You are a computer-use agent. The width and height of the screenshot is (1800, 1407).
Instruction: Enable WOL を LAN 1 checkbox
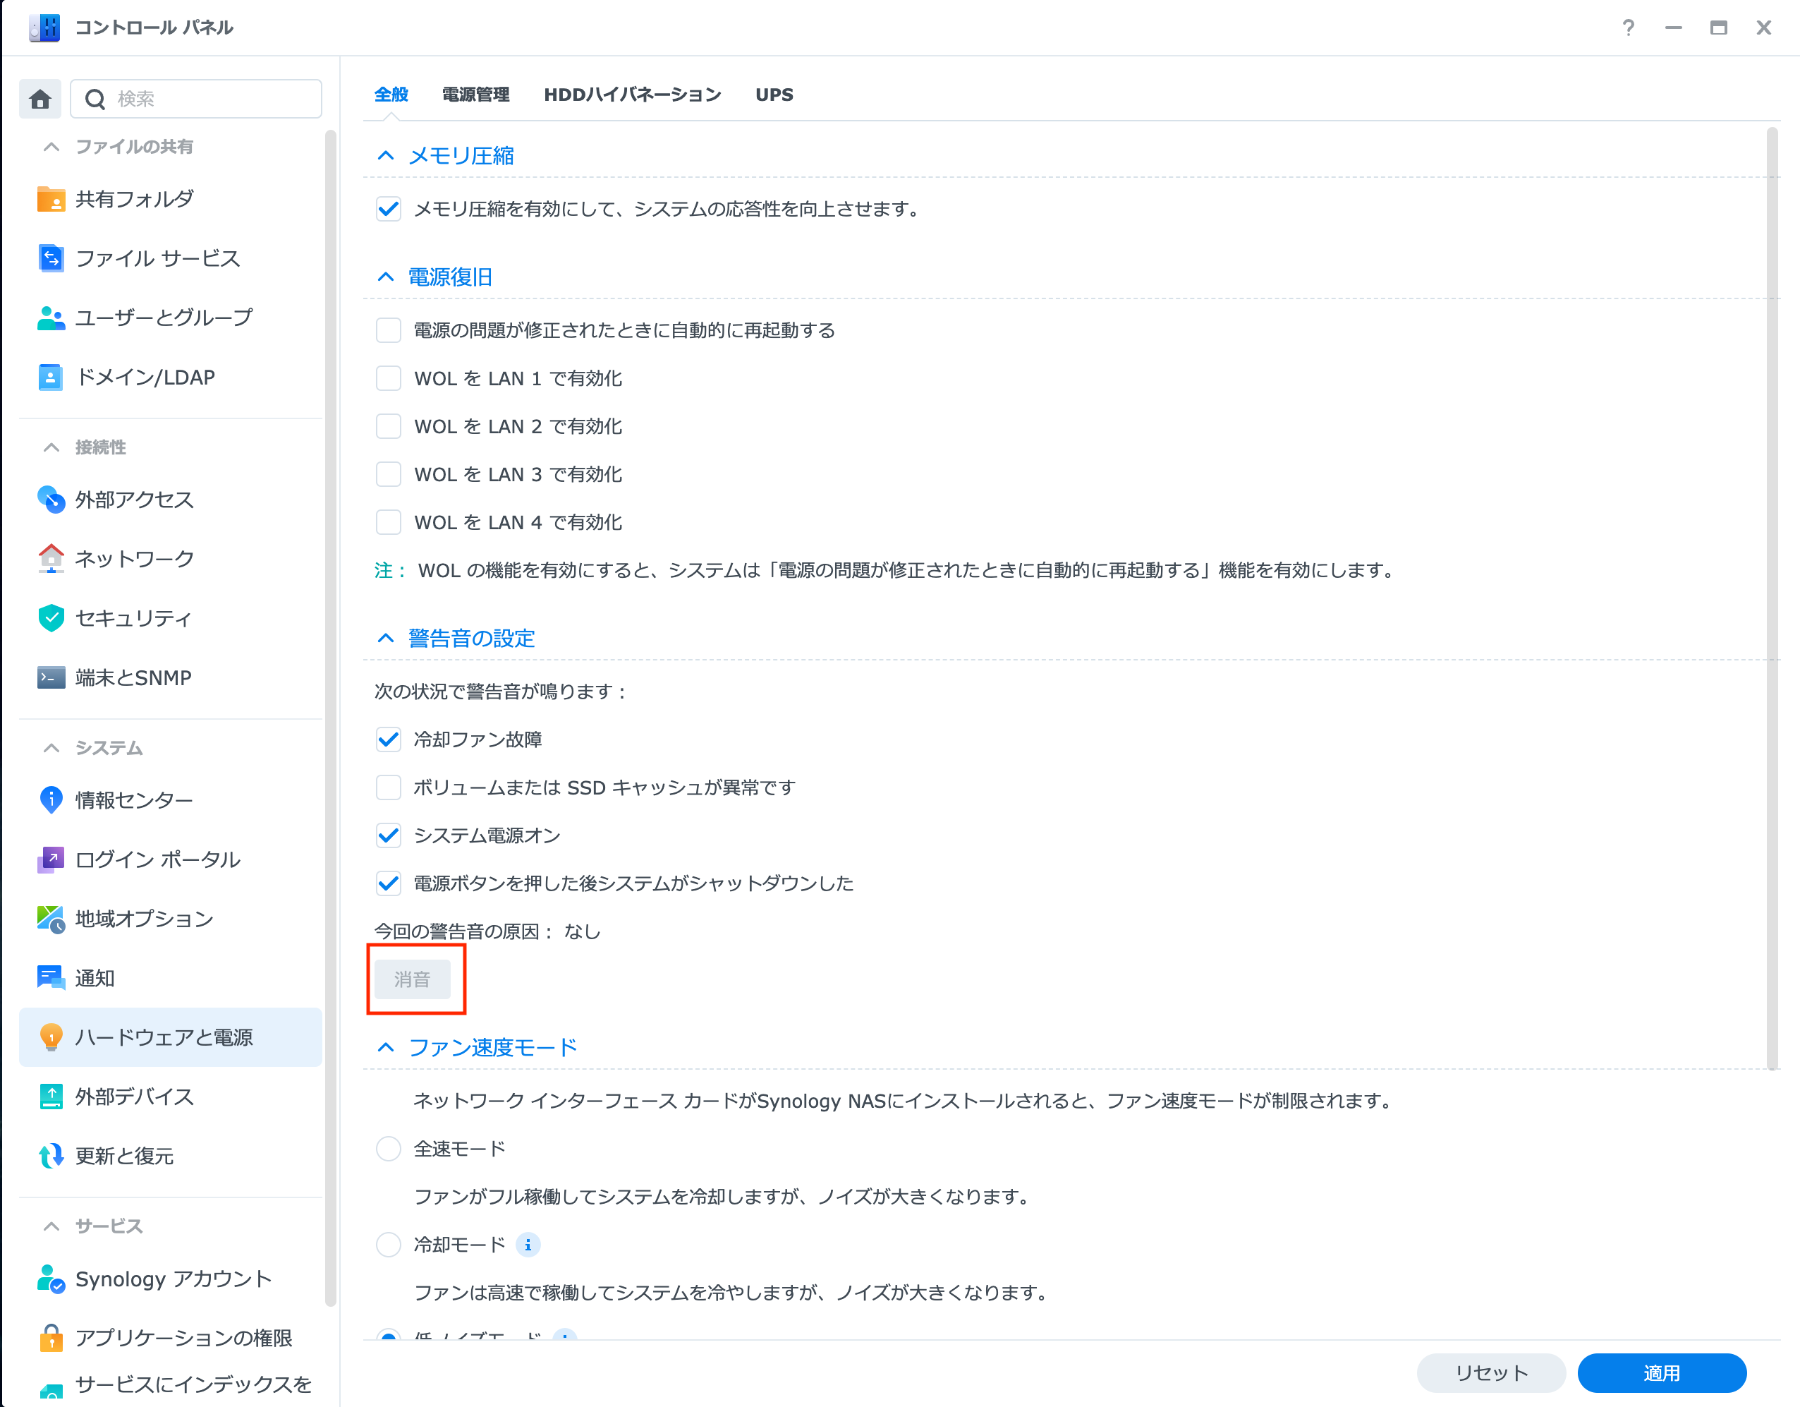coord(388,378)
